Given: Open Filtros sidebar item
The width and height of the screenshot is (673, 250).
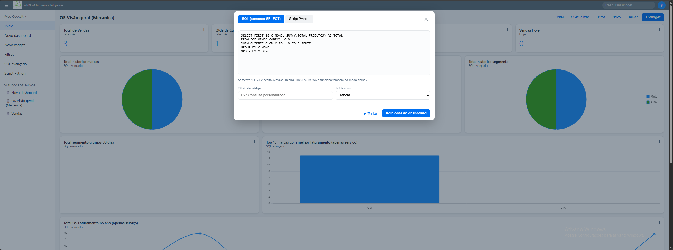Looking at the screenshot, I should coord(27,54).
